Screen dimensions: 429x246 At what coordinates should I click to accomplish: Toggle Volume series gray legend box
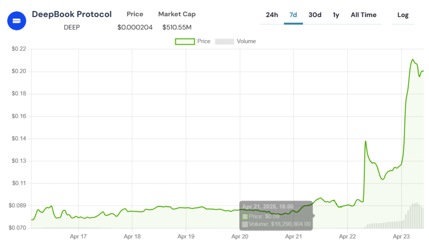[x=224, y=41]
